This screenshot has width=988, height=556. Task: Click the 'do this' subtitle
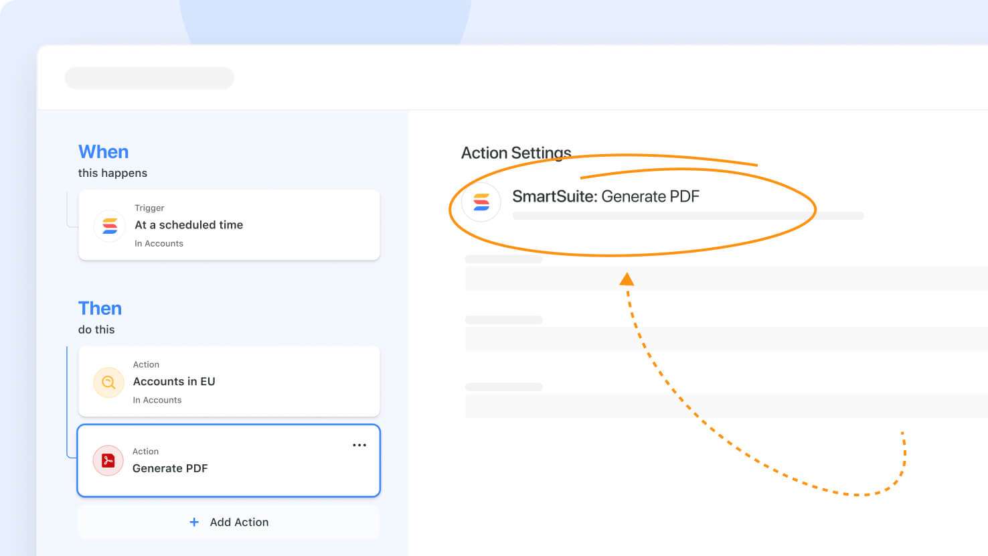click(x=96, y=330)
